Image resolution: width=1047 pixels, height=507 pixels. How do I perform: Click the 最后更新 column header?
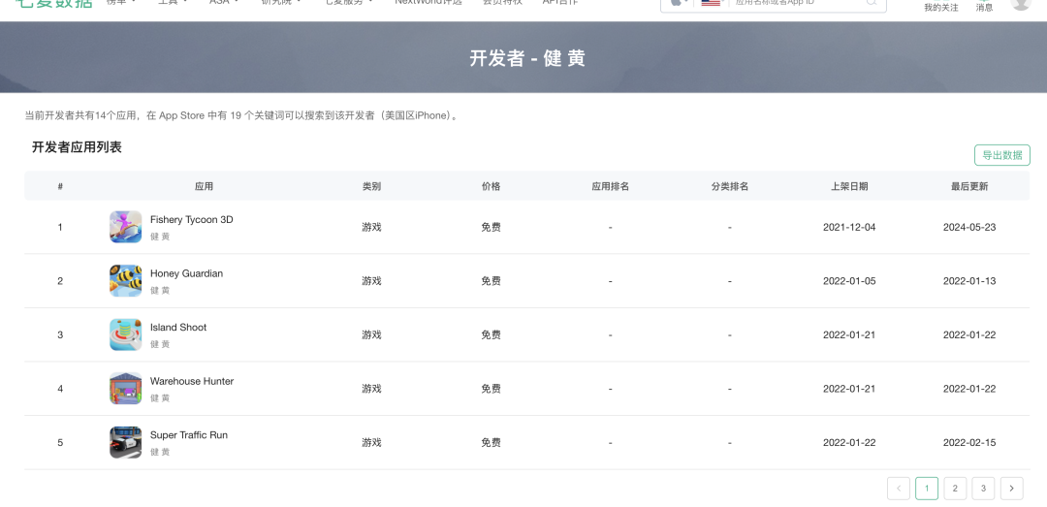tap(969, 186)
